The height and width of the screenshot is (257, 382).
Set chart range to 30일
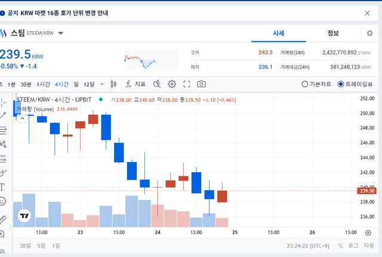(x=25, y=246)
